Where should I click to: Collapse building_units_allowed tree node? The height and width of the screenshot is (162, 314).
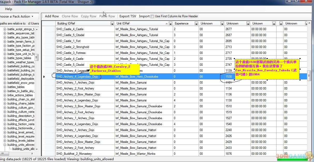[5, 145]
